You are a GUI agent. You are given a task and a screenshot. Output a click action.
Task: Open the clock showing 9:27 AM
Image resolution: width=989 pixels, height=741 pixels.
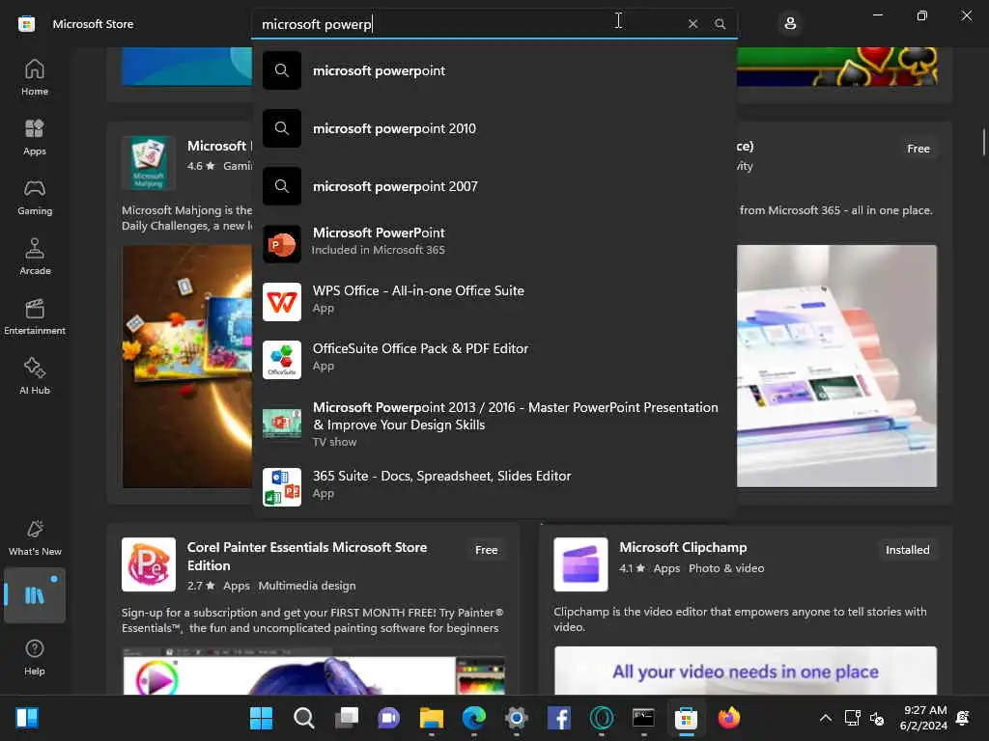924,718
